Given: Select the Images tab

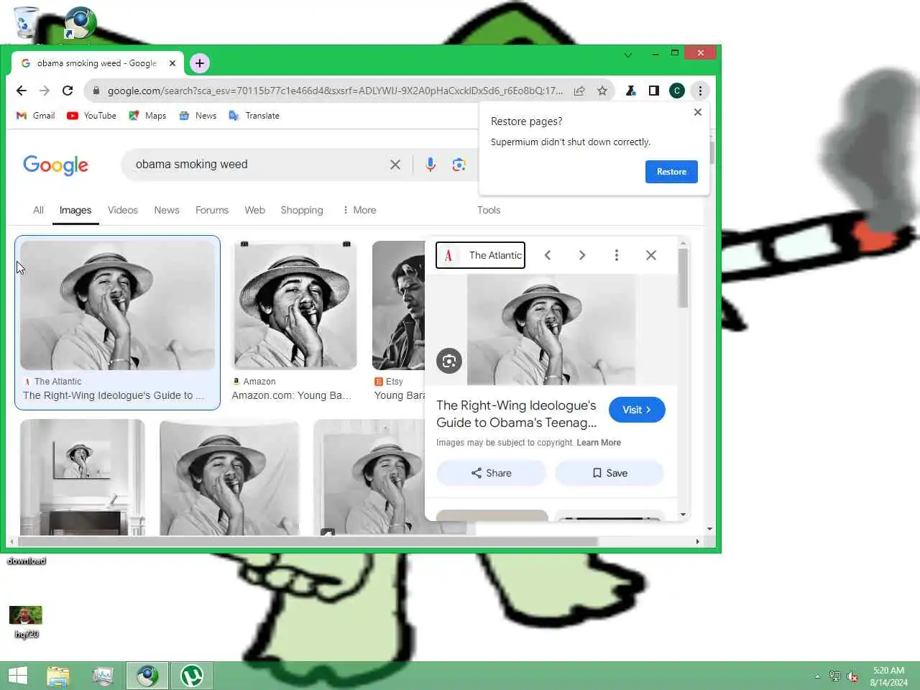Looking at the screenshot, I should [x=75, y=210].
